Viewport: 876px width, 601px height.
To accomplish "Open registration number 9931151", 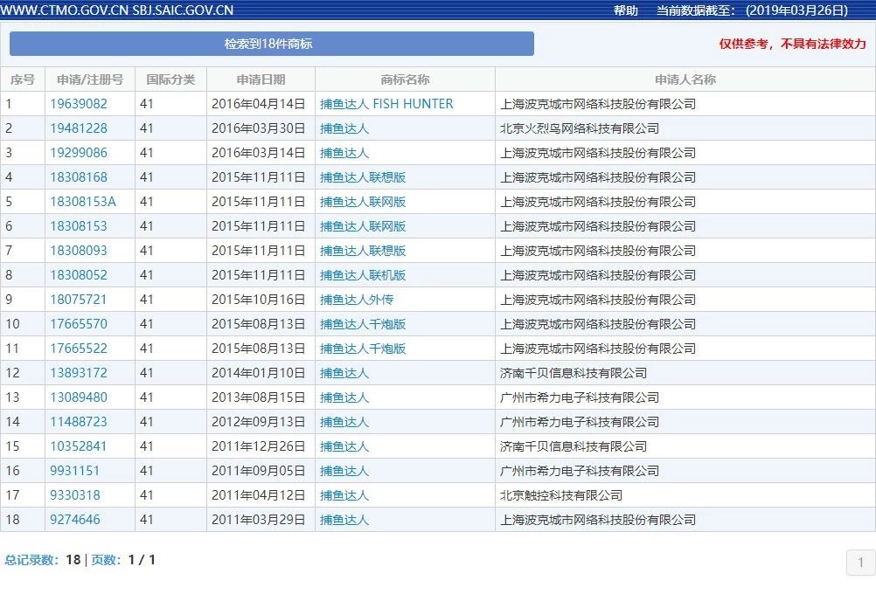I will pos(74,471).
